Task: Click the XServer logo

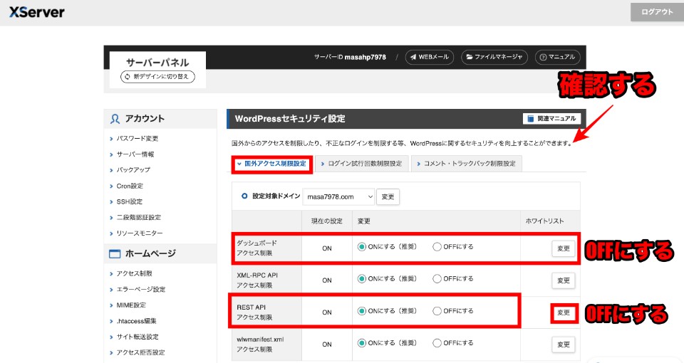Action: (37, 12)
